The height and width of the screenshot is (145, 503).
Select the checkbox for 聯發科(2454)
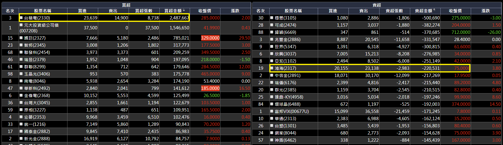[21, 52]
